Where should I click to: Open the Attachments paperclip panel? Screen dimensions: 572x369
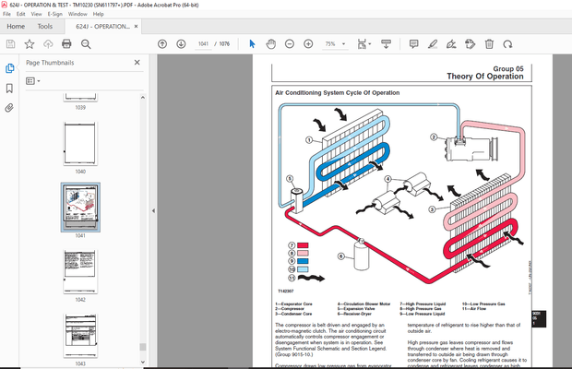pos(9,108)
